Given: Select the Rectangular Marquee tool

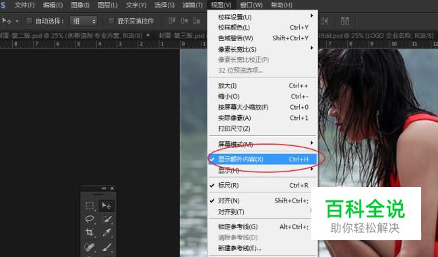Looking at the screenshot, I should 90,206.
